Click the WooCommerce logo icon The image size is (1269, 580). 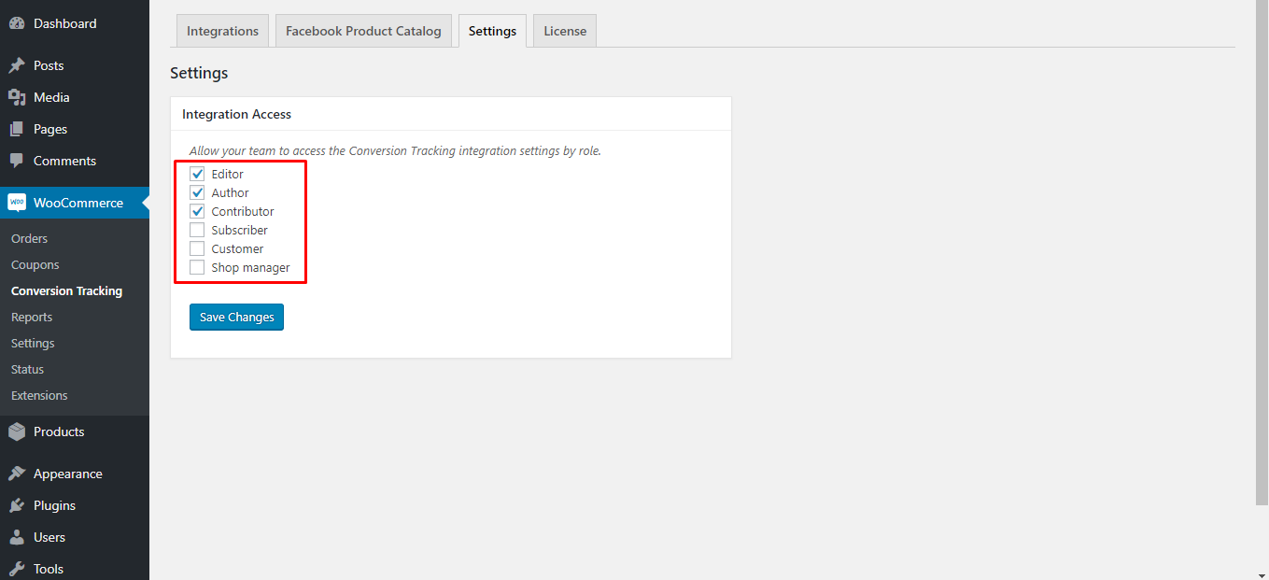point(17,203)
